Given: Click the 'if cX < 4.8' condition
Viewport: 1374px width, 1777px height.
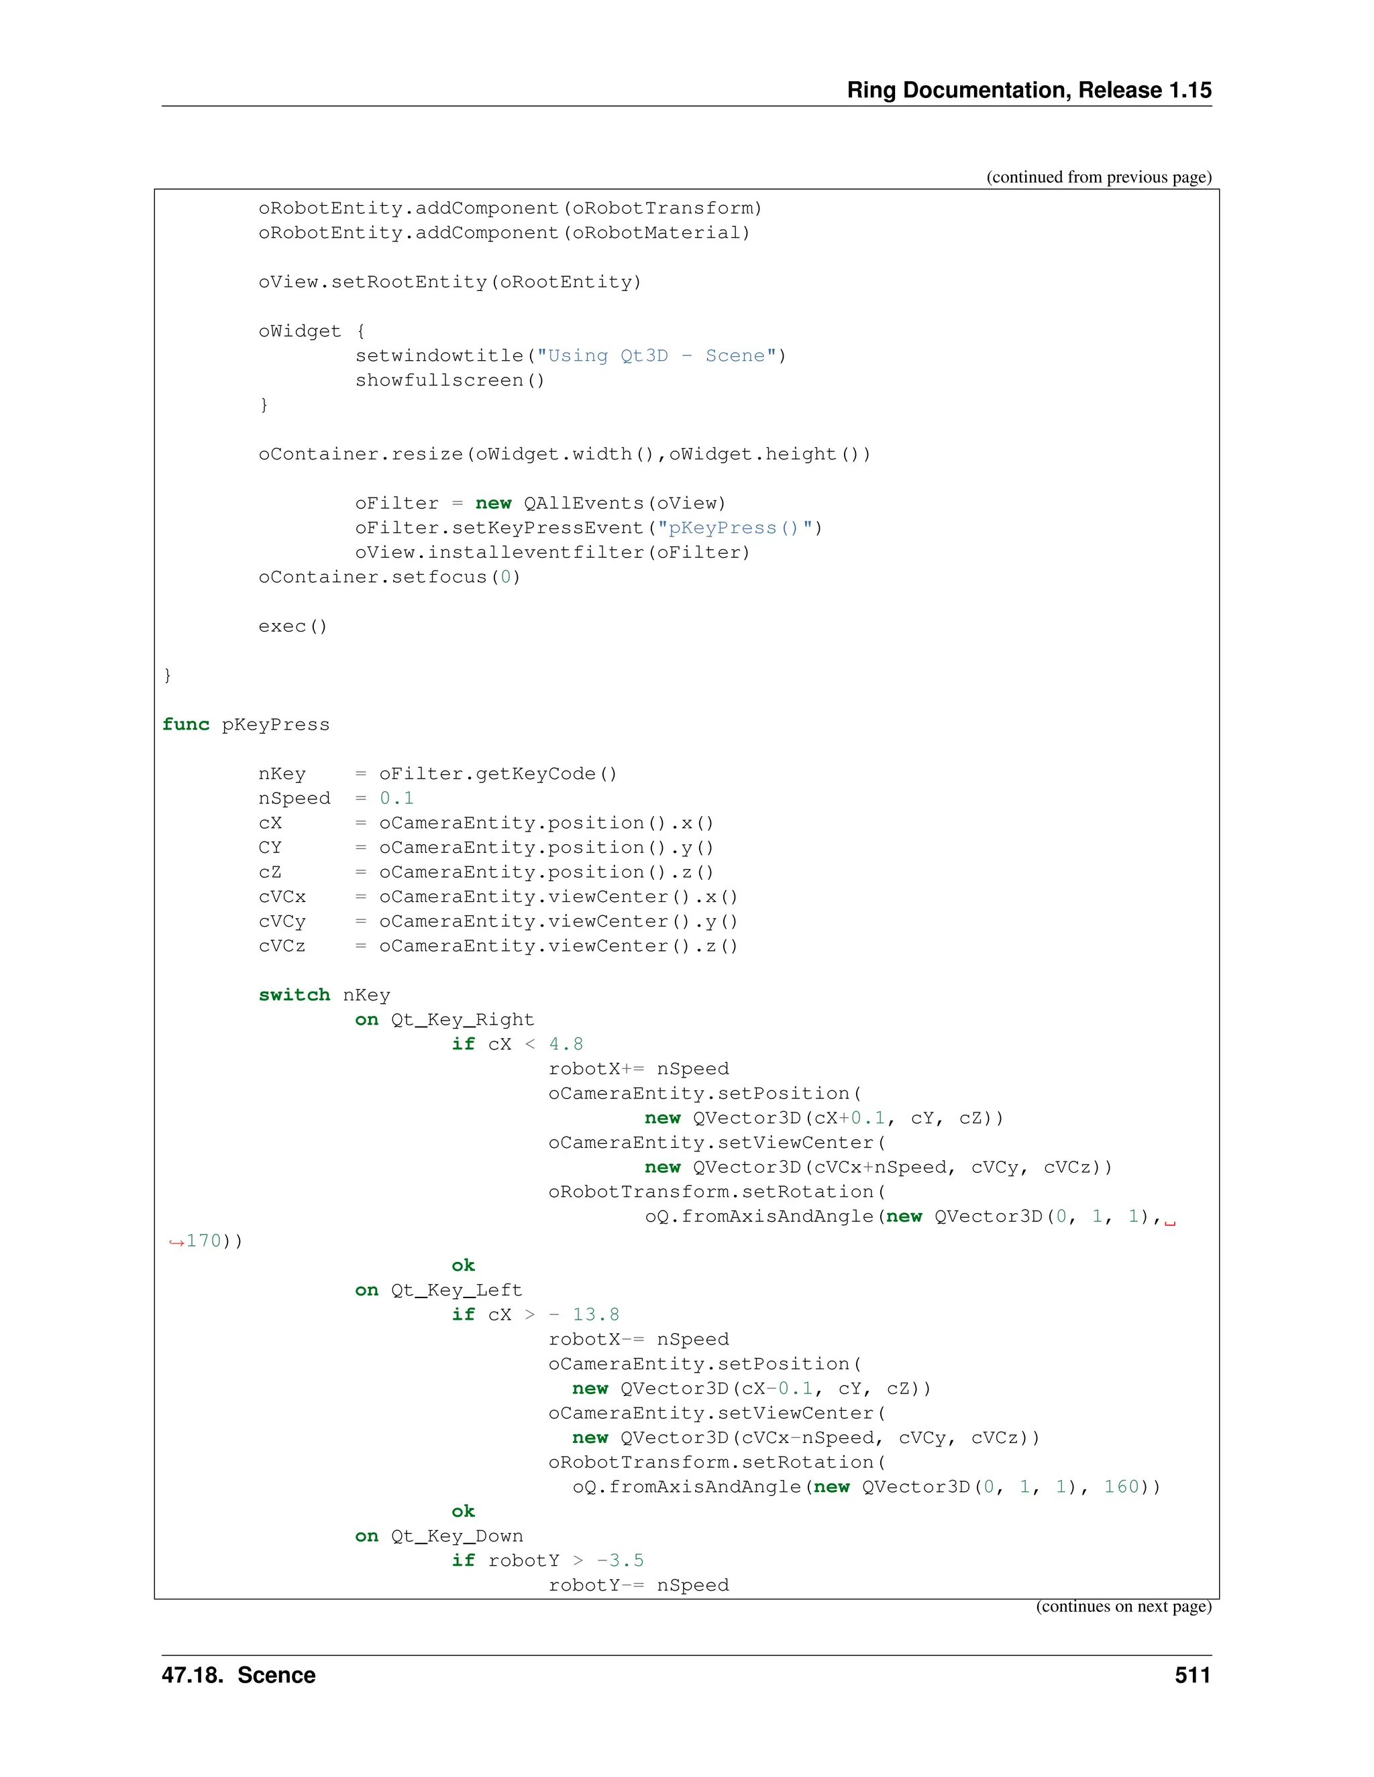Looking at the screenshot, I should (517, 1044).
